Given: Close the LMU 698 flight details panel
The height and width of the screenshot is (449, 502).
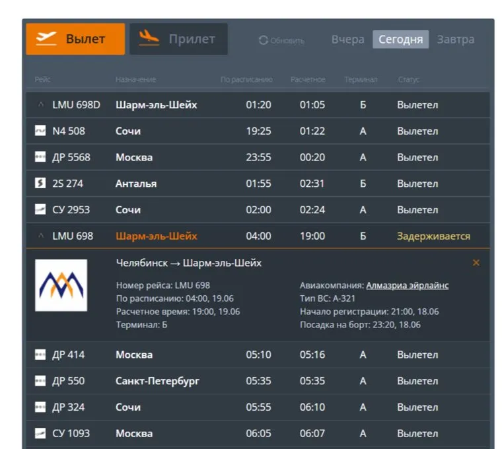Looking at the screenshot, I should tap(476, 263).
